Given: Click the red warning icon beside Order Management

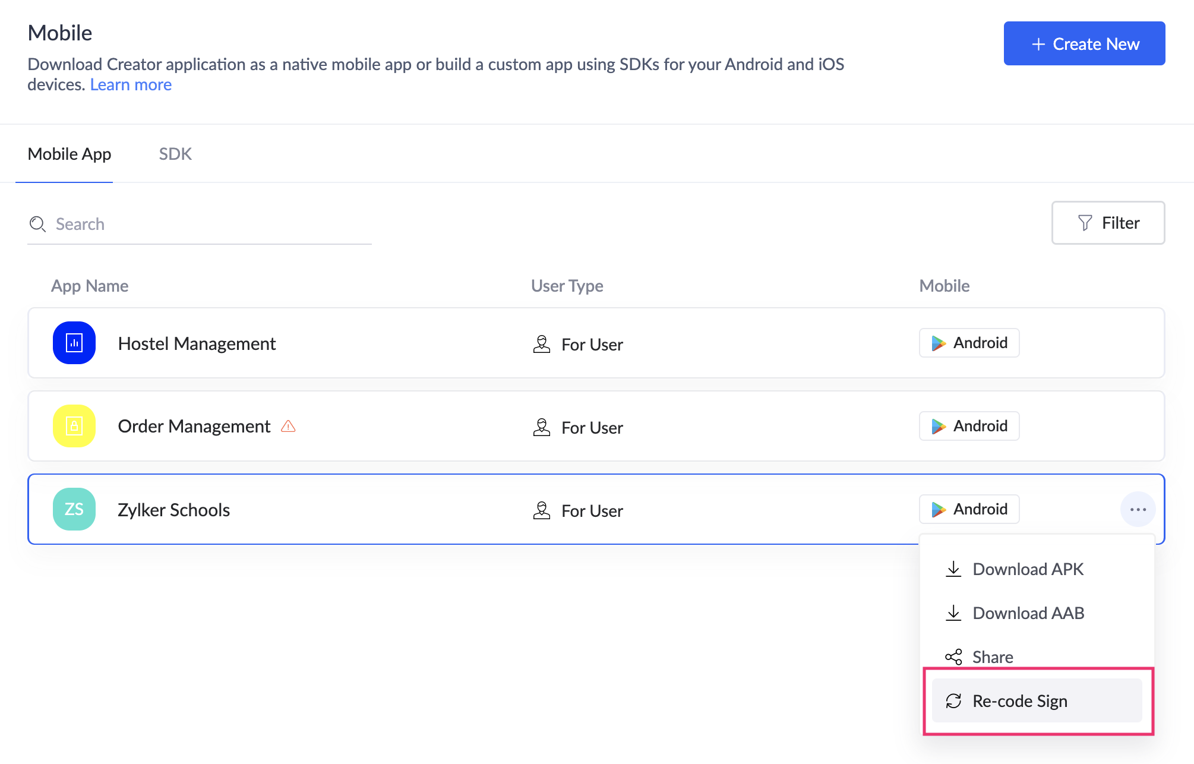Looking at the screenshot, I should coord(288,426).
